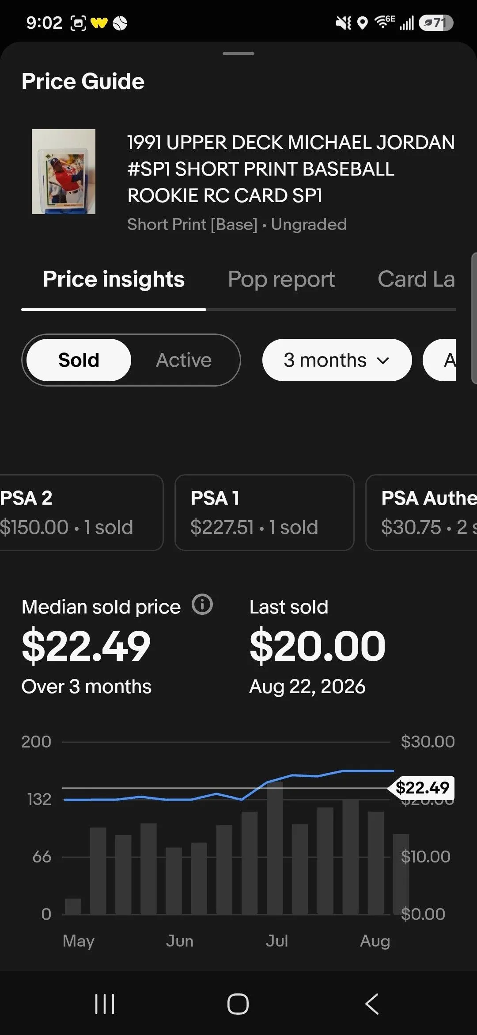Tap the median sold price info icon
Screen dimensions: 477x1035
202,605
